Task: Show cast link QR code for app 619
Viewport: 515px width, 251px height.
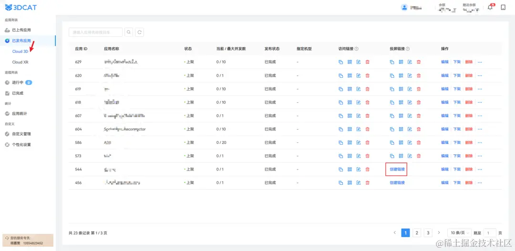Action: 401,89
